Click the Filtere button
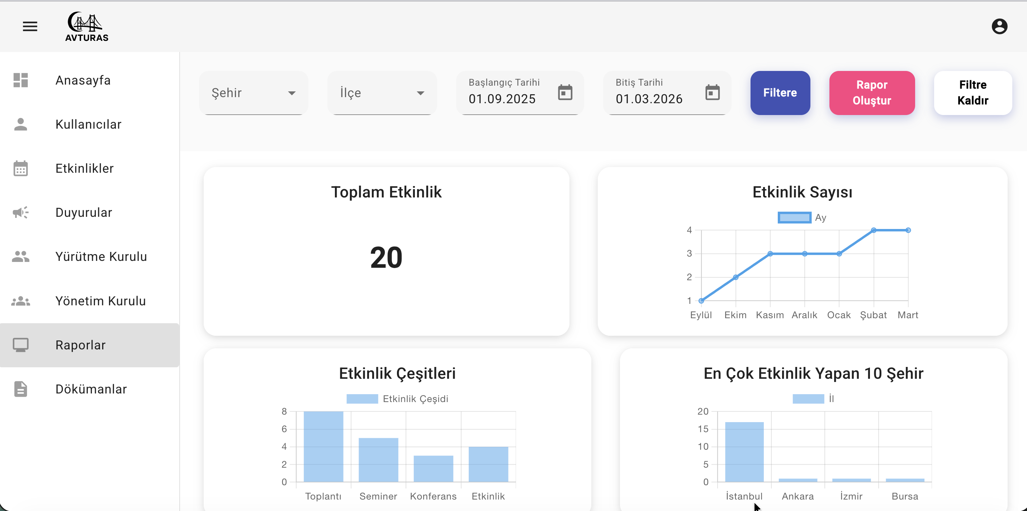The height and width of the screenshot is (511, 1027). tap(780, 93)
